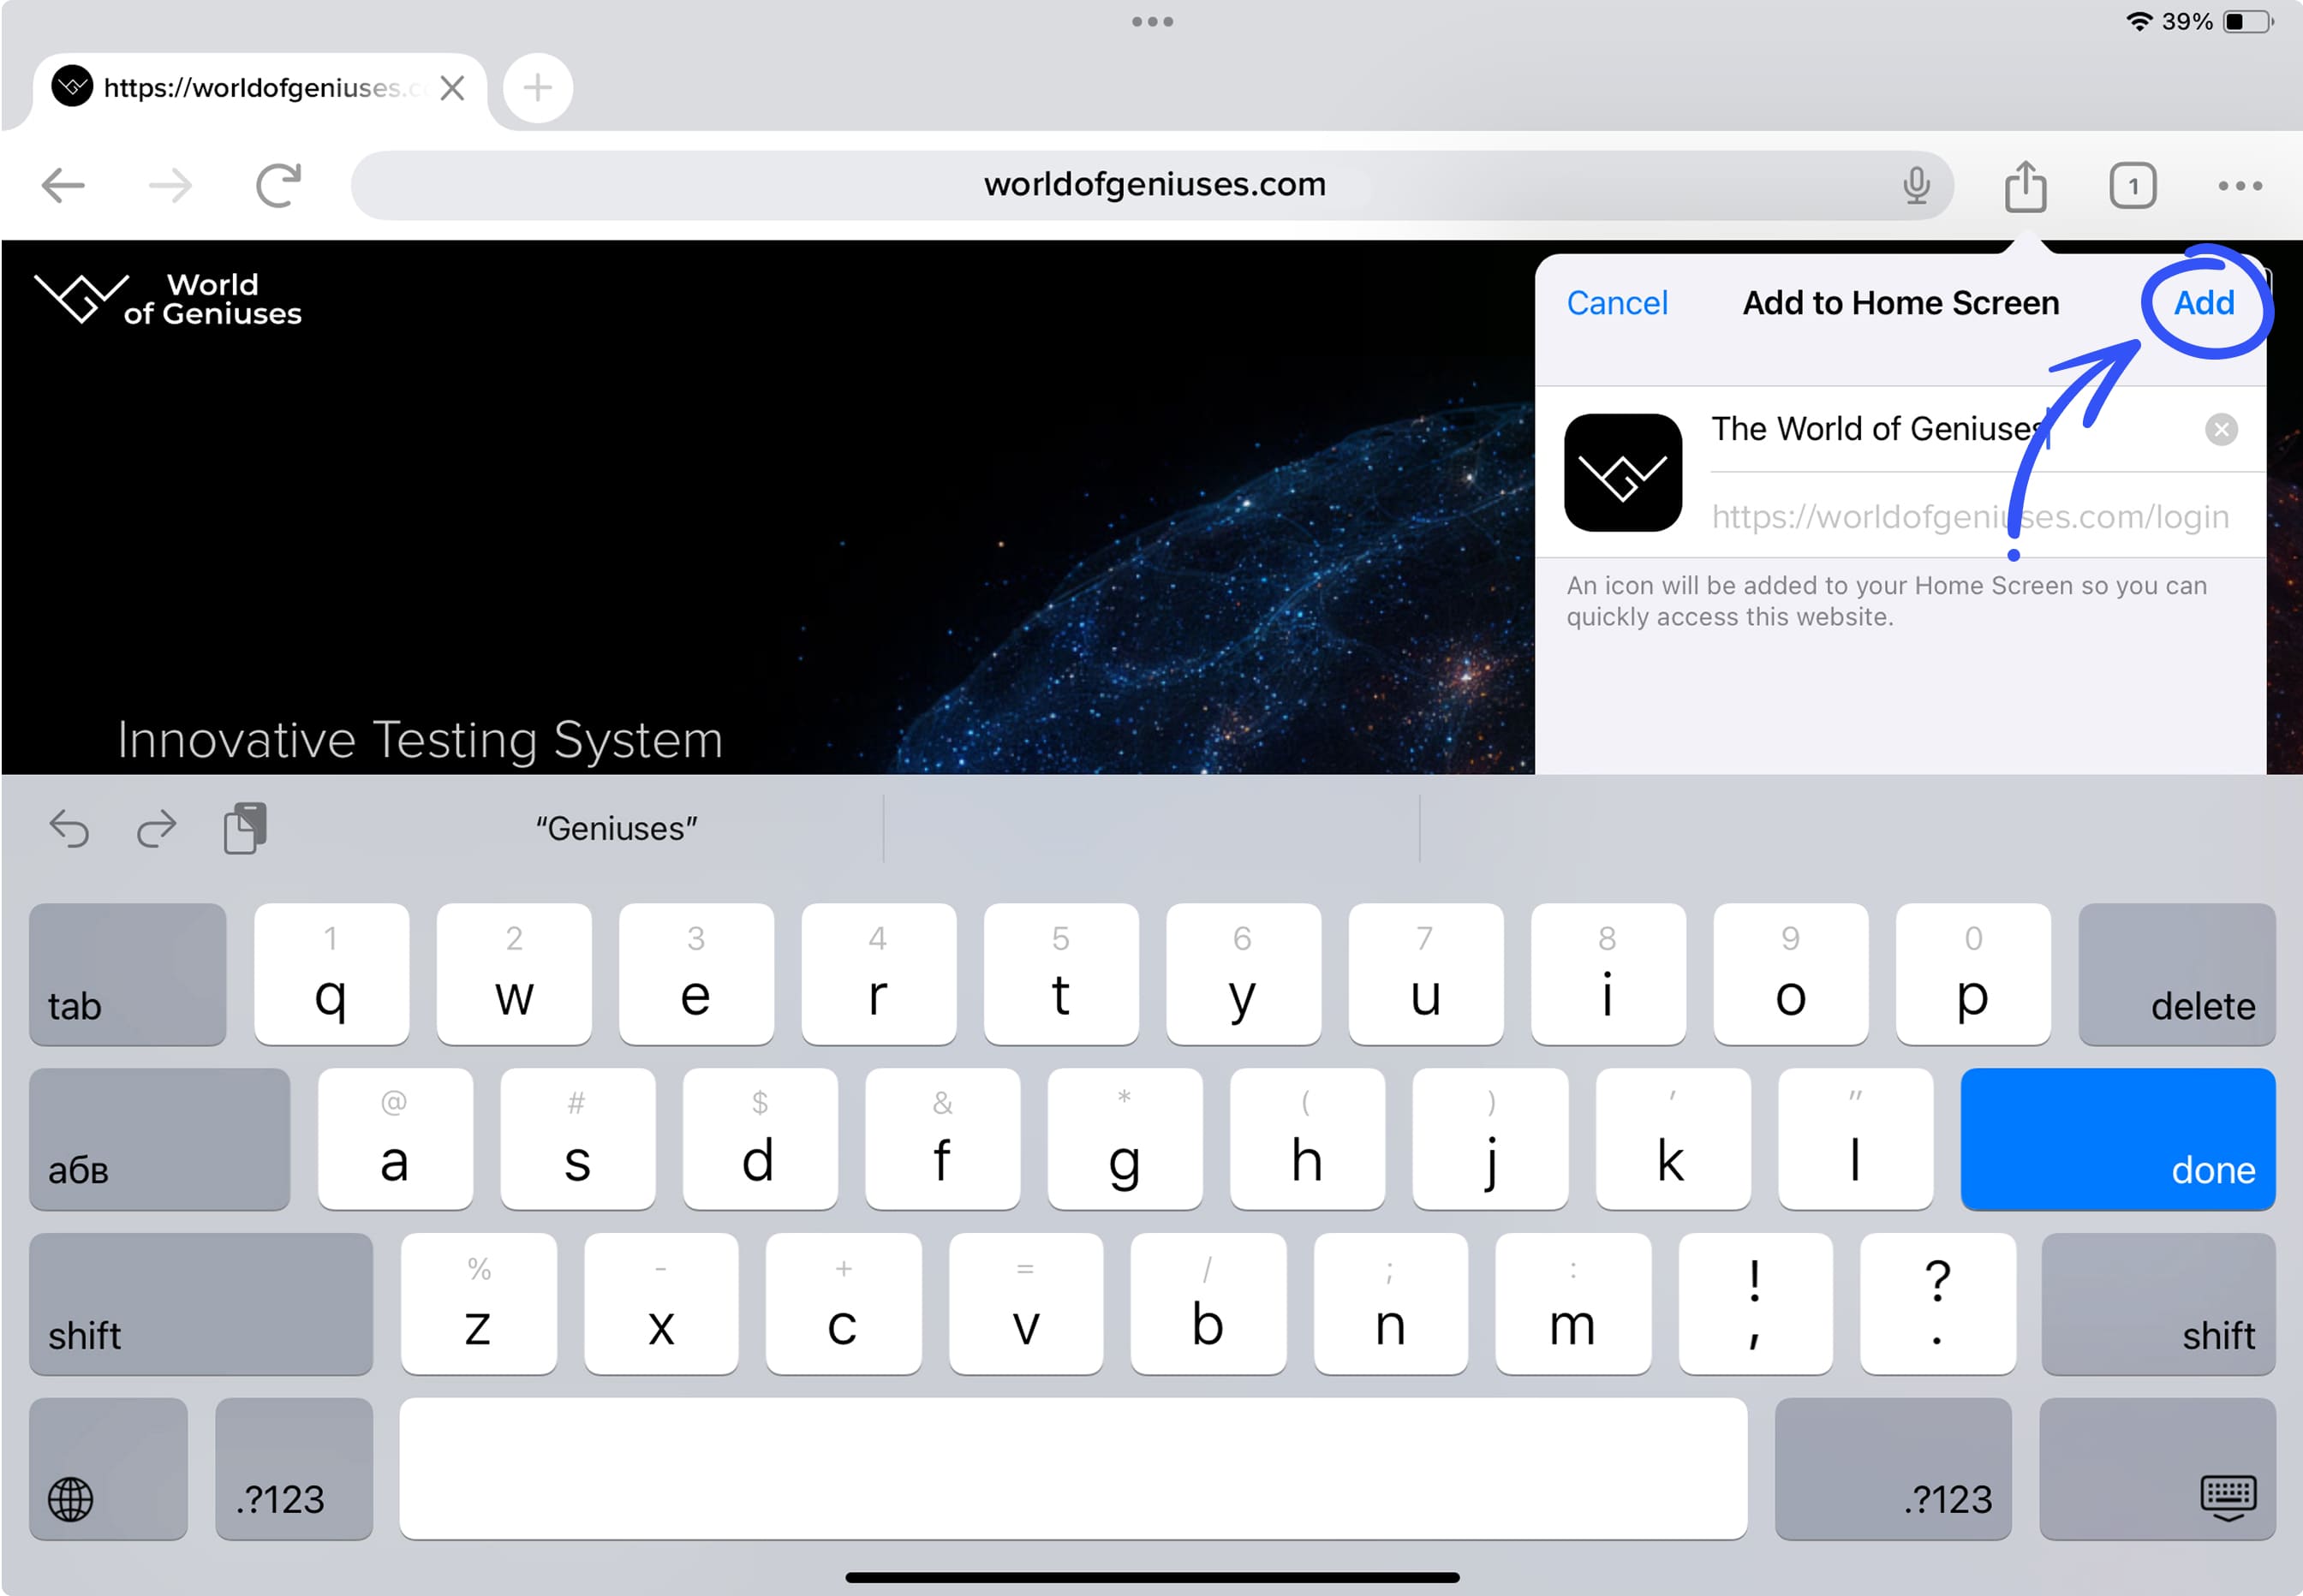Hide the keyboard with the dismiss key
Viewport: 2303px width, 1596px height.
2157,1469
